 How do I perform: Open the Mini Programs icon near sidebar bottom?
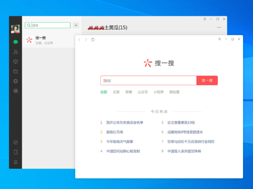point(15,142)
